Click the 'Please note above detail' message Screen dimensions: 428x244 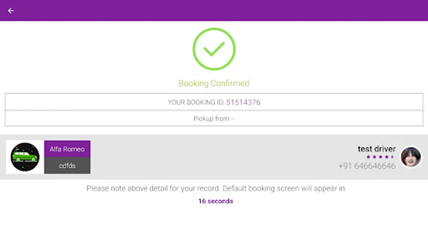pos(216,188)
